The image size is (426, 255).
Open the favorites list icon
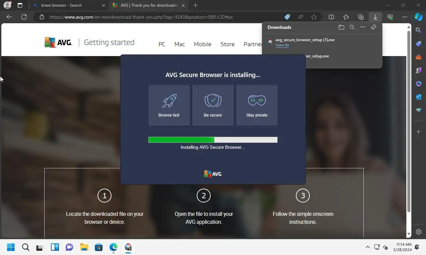[346, 17]
